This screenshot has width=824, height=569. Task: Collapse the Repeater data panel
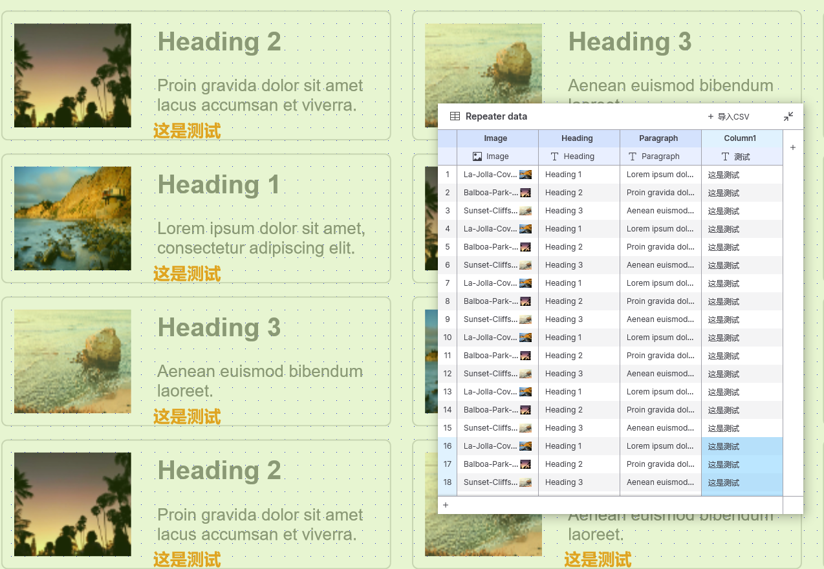pos(788,116)
